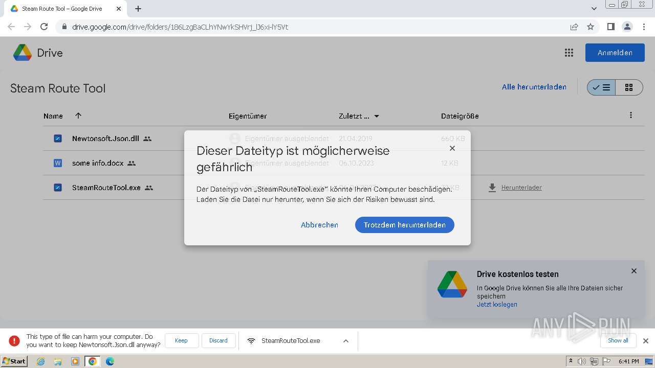Click the shared icon beside some info.docx

click(x=132, y=163)
